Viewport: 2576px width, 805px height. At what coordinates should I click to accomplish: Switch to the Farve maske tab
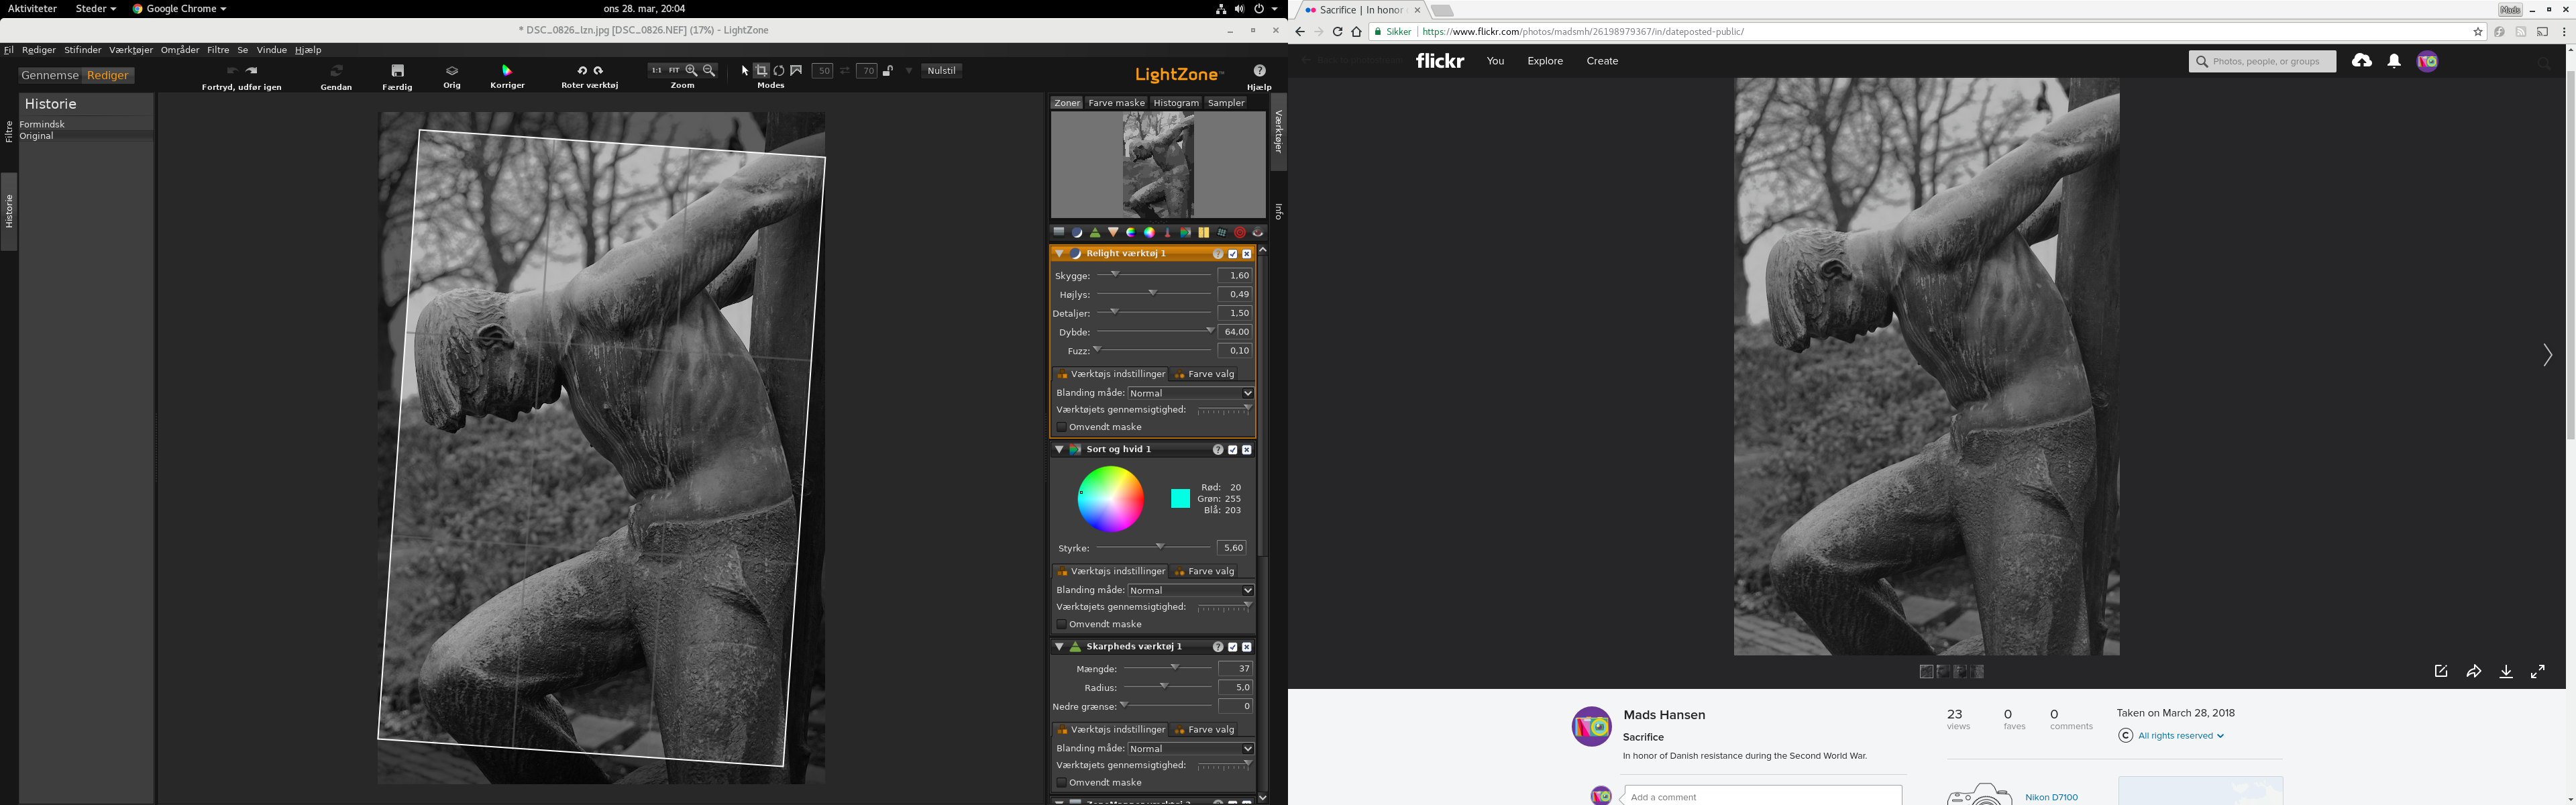click(1116, 103)
